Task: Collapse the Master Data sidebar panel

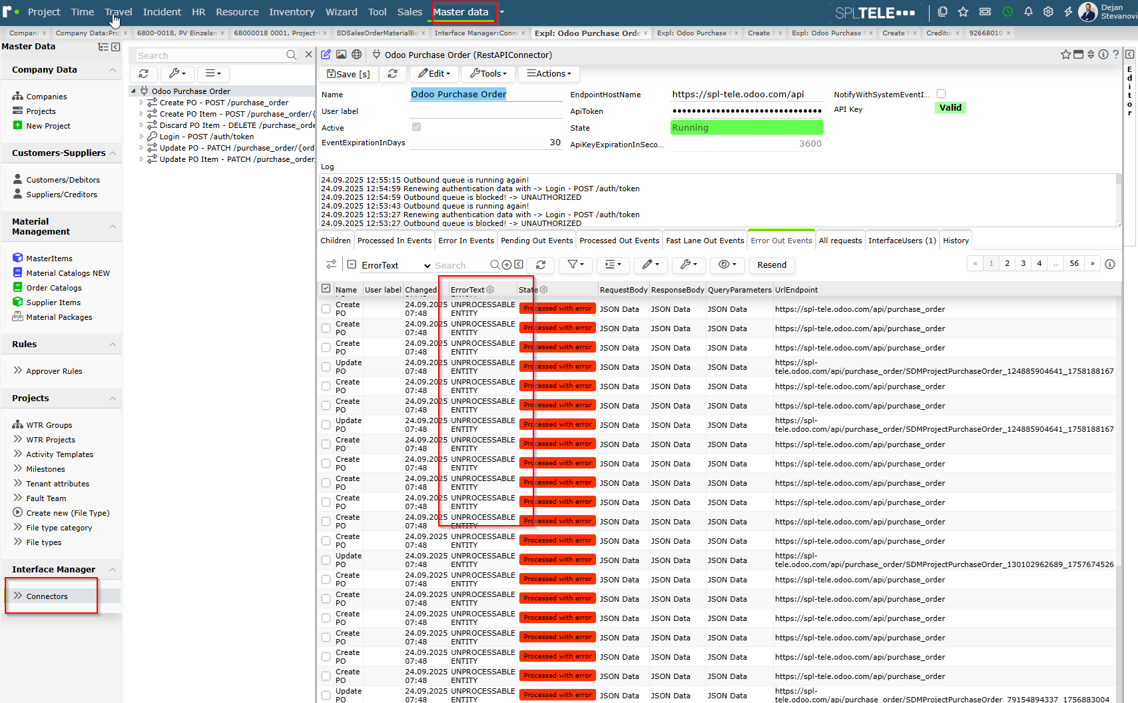Action: point(116,47)
